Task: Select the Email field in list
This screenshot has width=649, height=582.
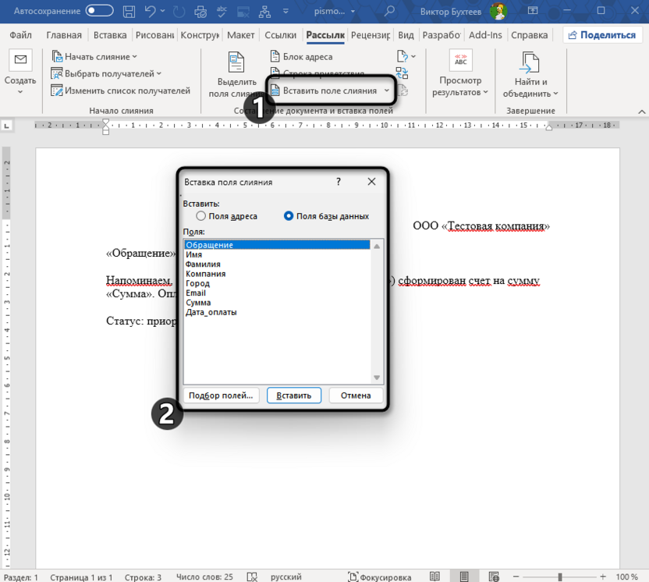Action: [x=277, y=293]
